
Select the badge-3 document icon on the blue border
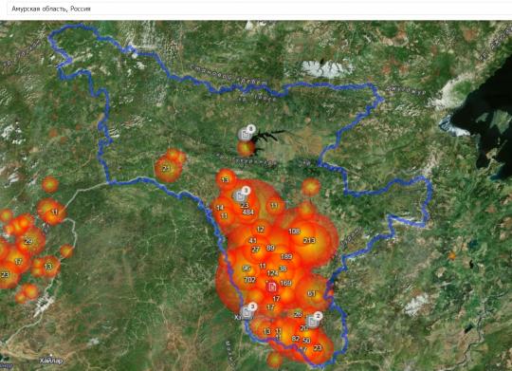coord(247,312)
